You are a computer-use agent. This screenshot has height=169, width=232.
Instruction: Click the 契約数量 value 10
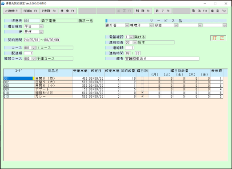134,78
